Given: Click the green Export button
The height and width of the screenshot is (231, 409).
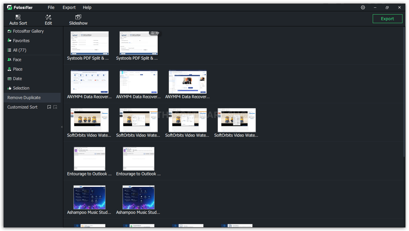Looking at the screenshot, I should (x=388, y=19).
